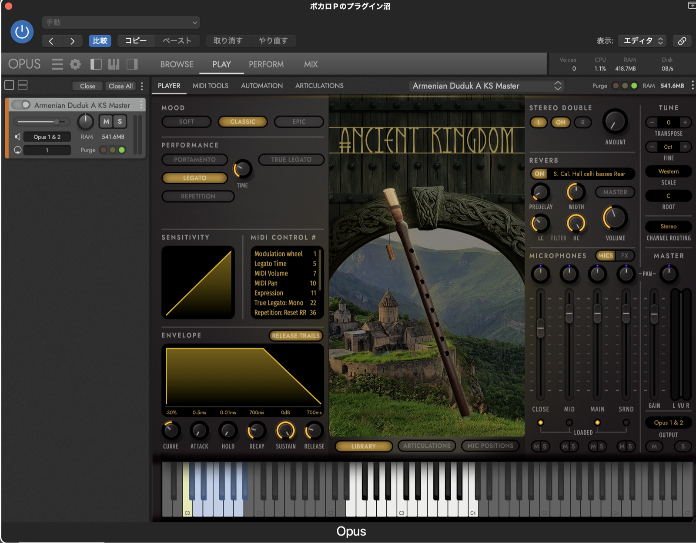Open OPUS settings gear
696x543 pixels.
click(x=75, y=64)
